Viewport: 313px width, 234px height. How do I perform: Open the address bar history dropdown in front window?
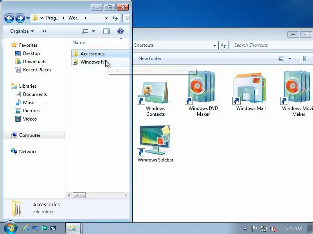point(106,18)
